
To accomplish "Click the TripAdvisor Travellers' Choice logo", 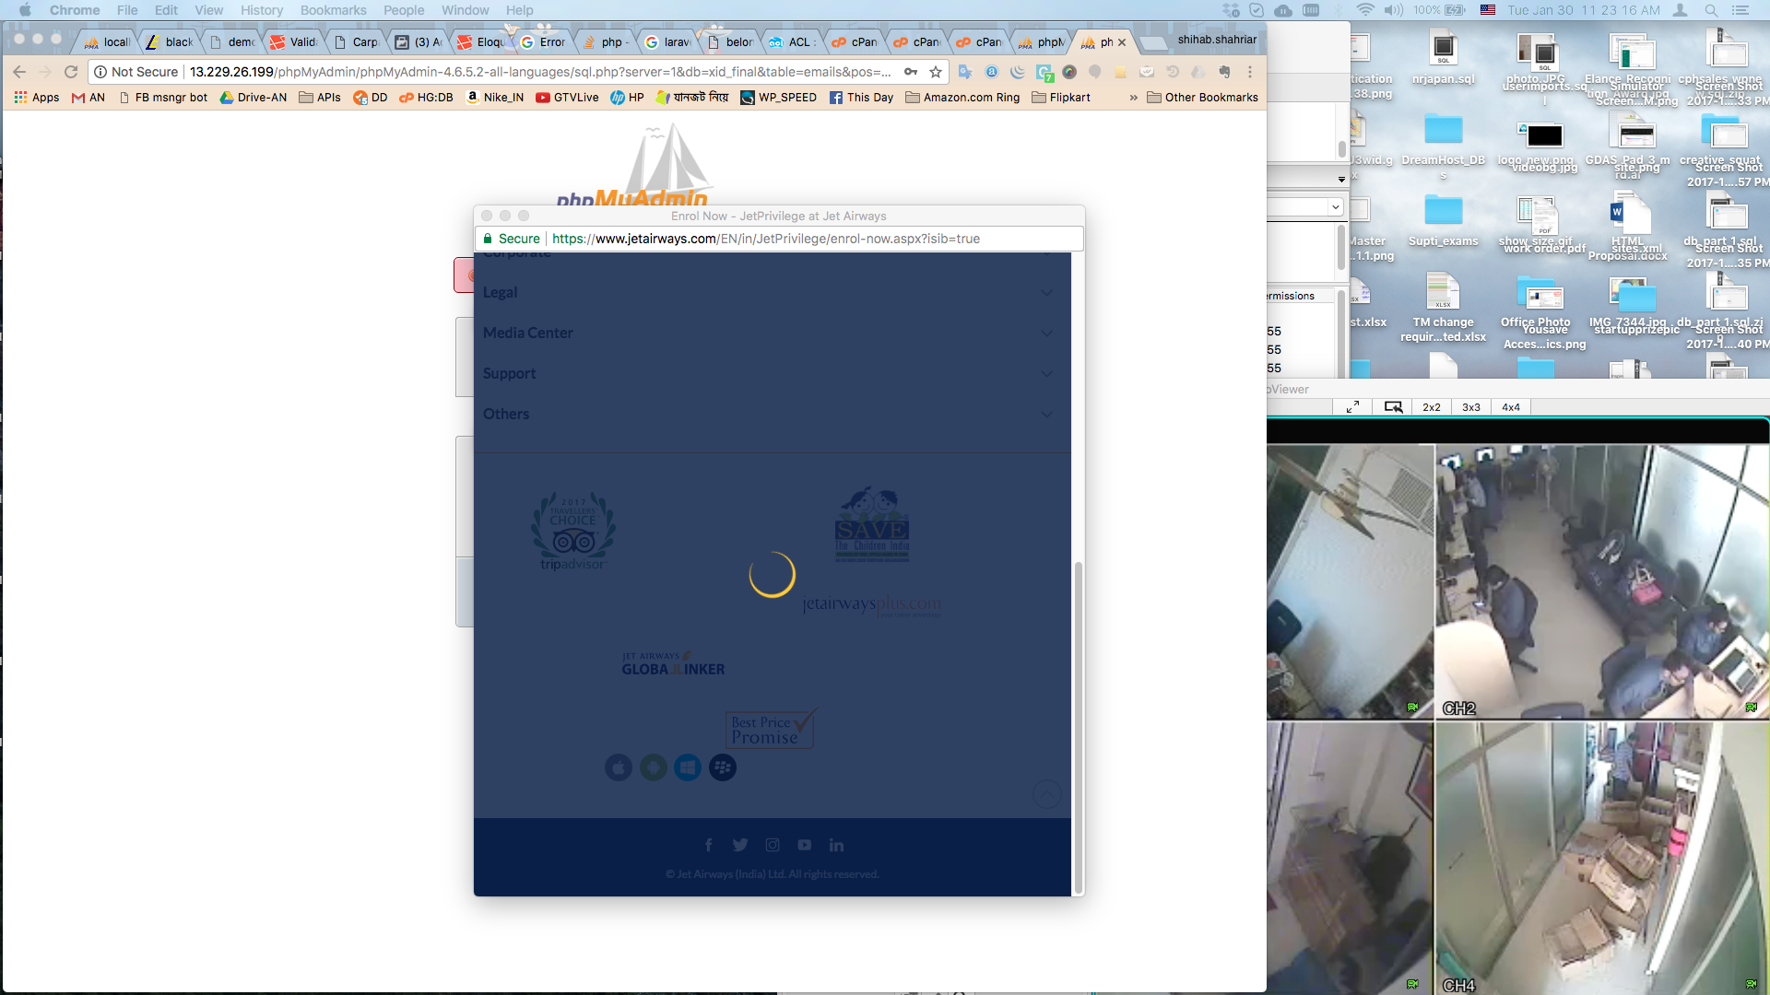I will (572, 531).
